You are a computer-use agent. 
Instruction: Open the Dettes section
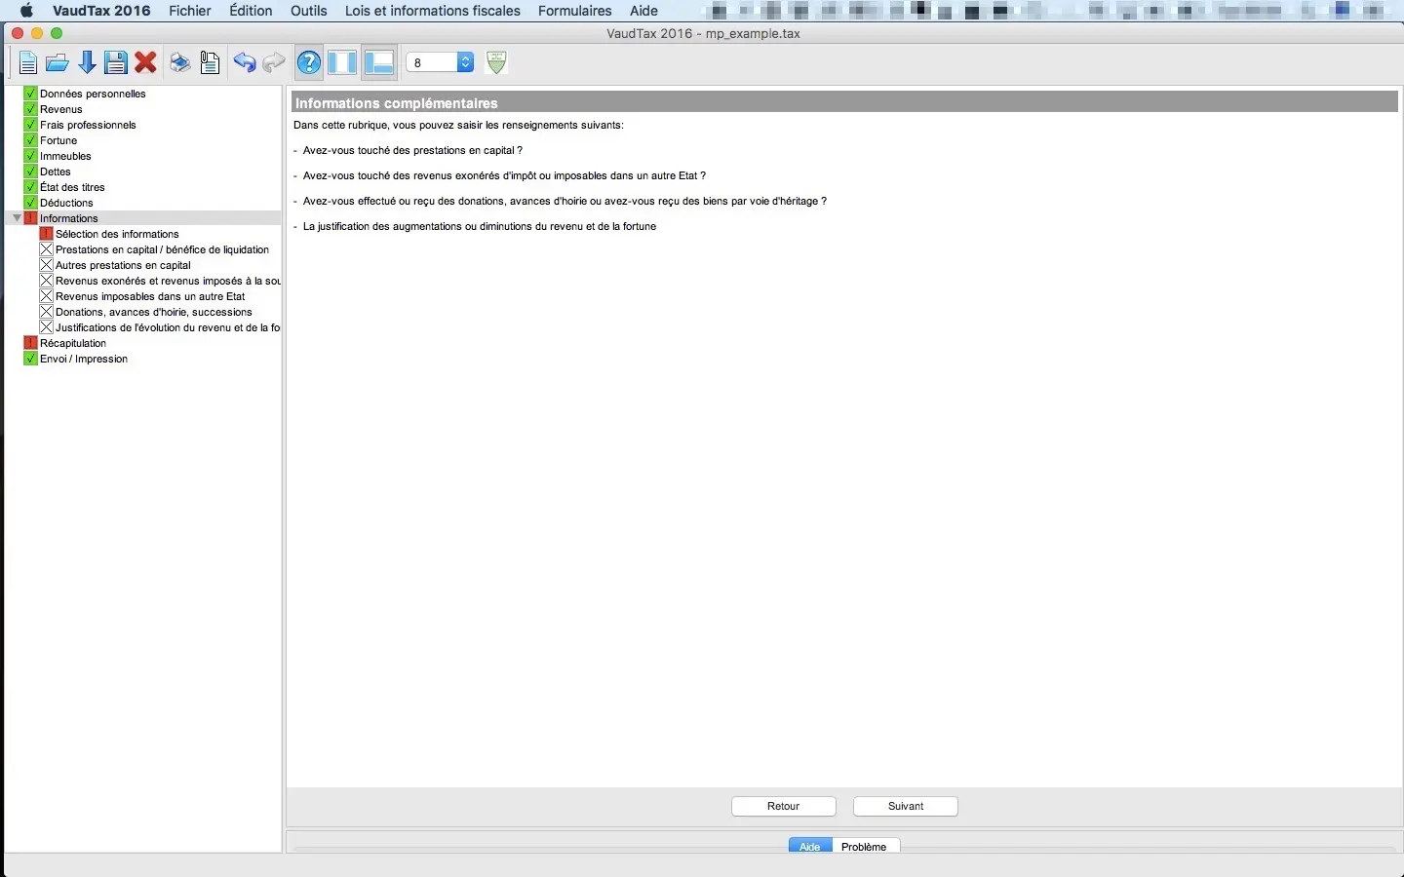tap(56, 172)
